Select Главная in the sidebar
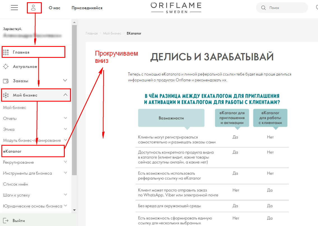 coord(21,52)
